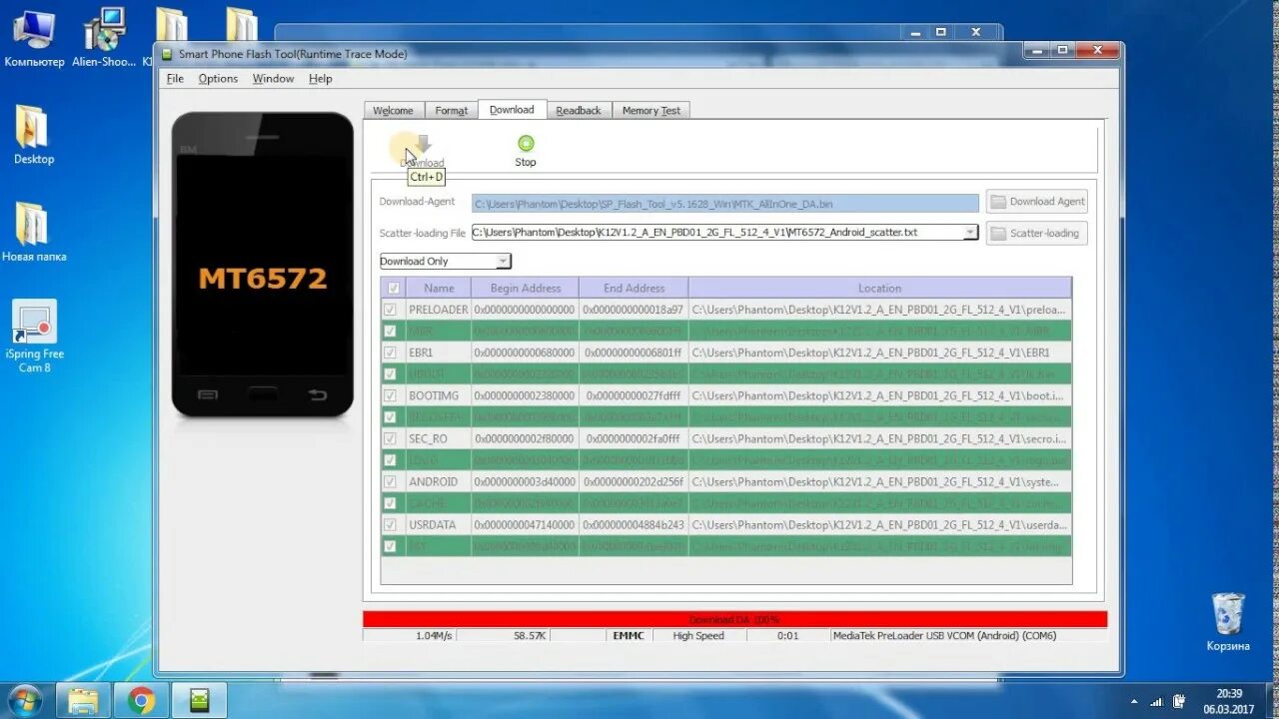Open the Корзина recycle bin
The height and width of the screenshot is (719, 1279).
pos(1228,621)
